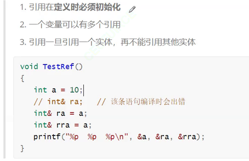Click the commented line '// int& ra;'
Viewport: 249px width, 161px height.
(x=58, y=102)
